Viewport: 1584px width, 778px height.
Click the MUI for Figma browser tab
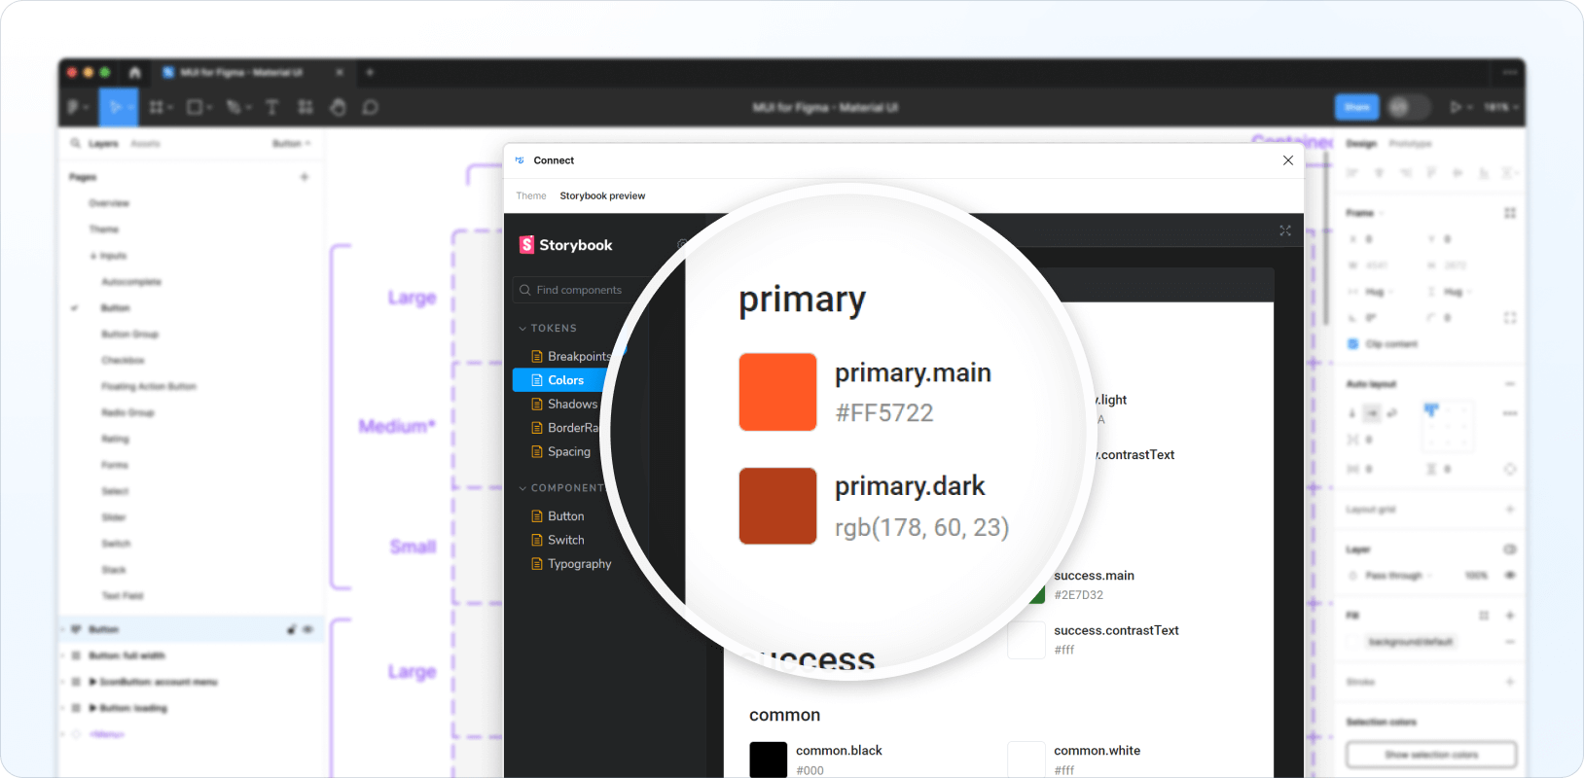click(253, 72)
